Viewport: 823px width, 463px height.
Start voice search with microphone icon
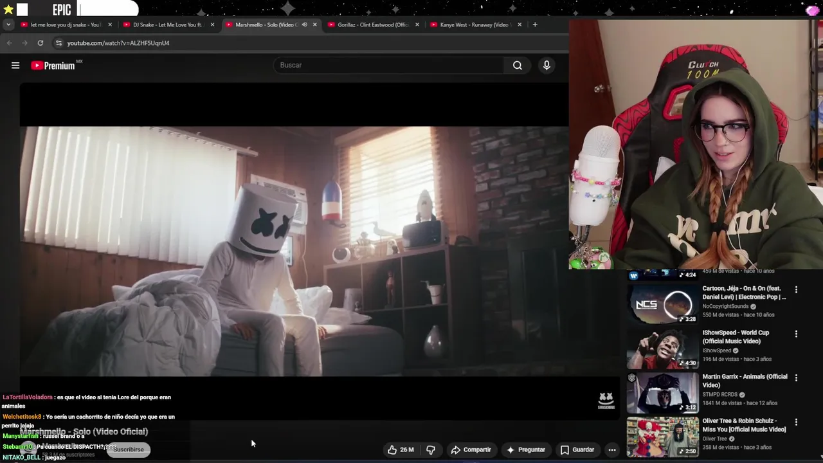click(x=547, y=65)
